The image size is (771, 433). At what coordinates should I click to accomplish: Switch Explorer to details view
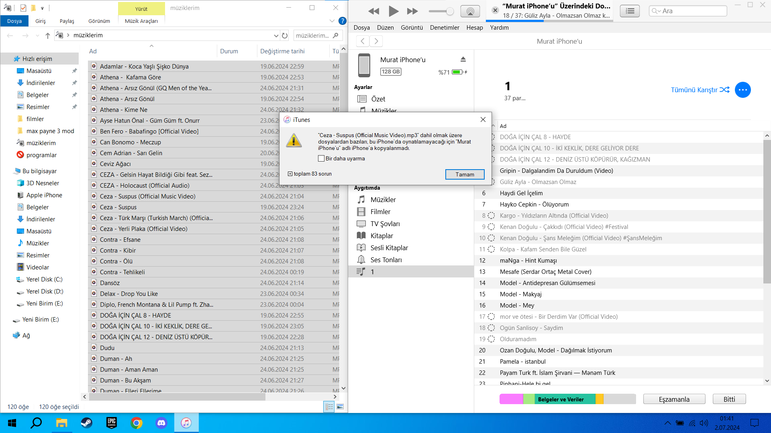click(x=329, y=407)
